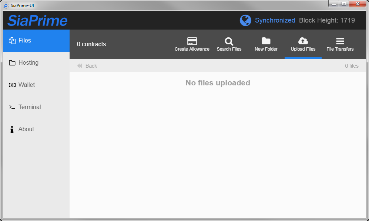The width and height of the screenshot is (369, 221).
Task: Click the About info icon in sidebar
Action: 12,129
